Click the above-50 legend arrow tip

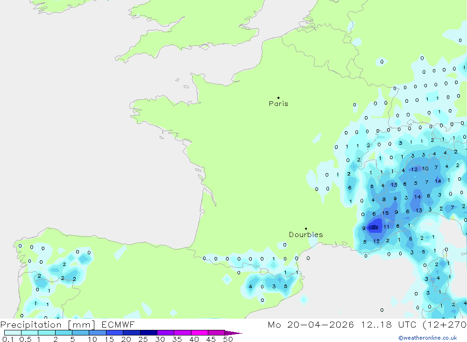click(234, 333)
